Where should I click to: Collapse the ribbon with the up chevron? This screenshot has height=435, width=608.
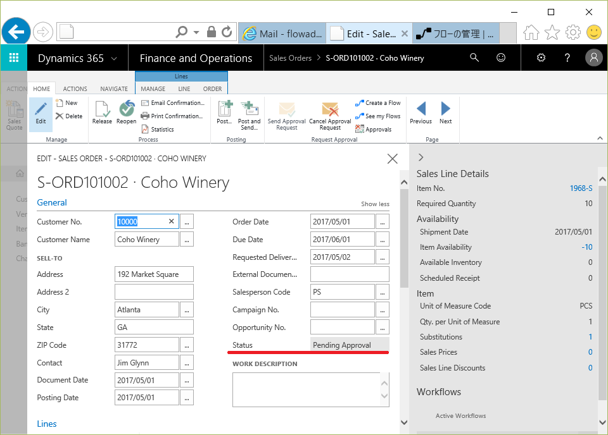point(600,138)
